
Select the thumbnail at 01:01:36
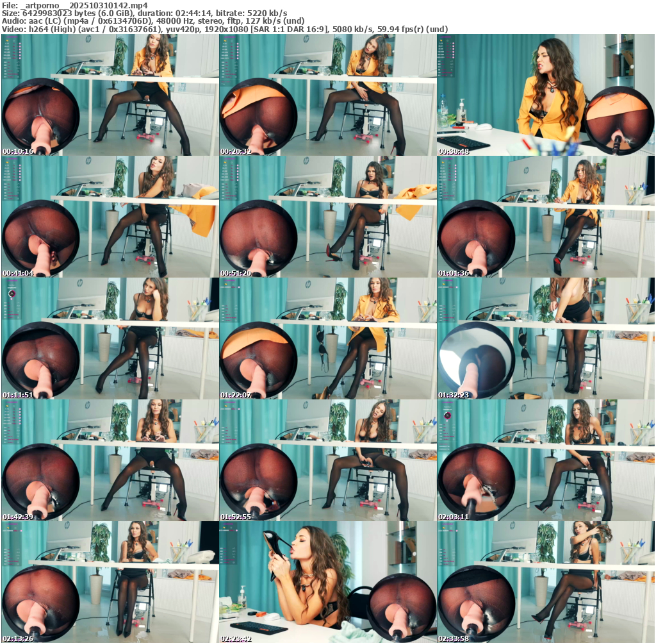coord(546,217)
